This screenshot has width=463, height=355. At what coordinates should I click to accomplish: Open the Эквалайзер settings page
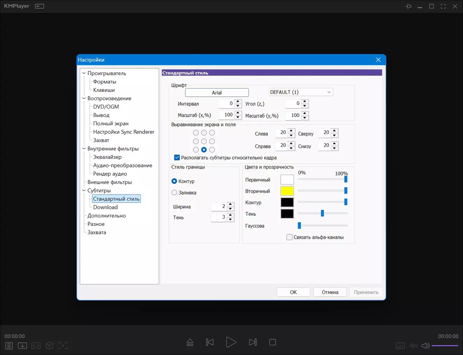(107, 157)
